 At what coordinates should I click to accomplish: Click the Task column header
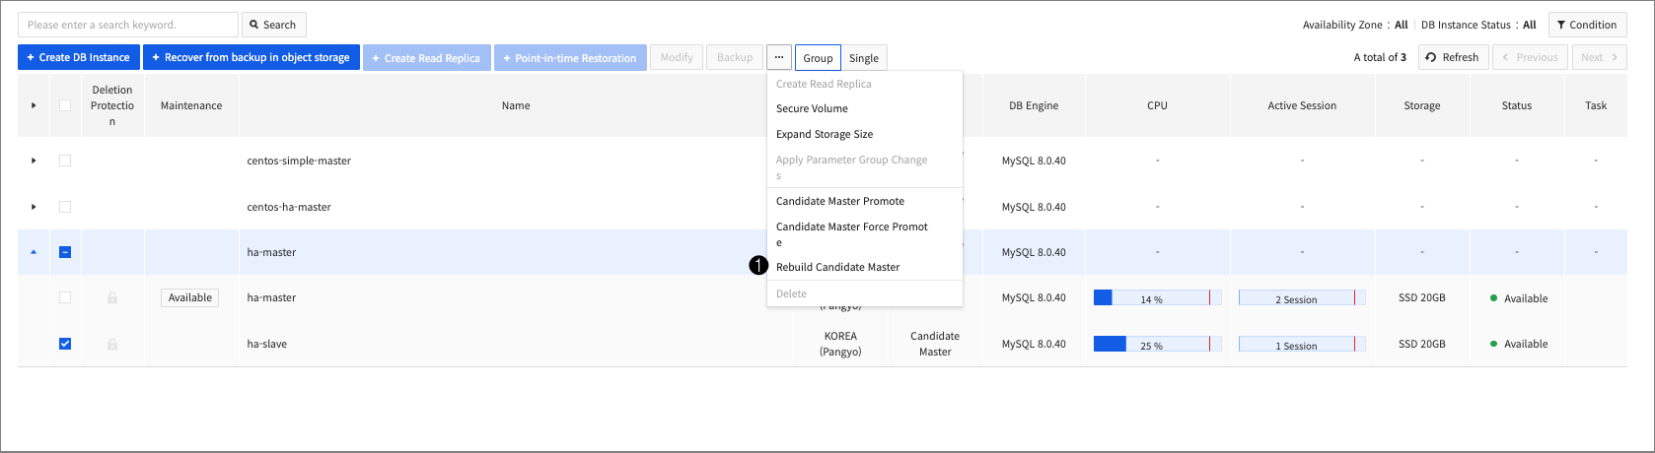tap(1596, 105)
